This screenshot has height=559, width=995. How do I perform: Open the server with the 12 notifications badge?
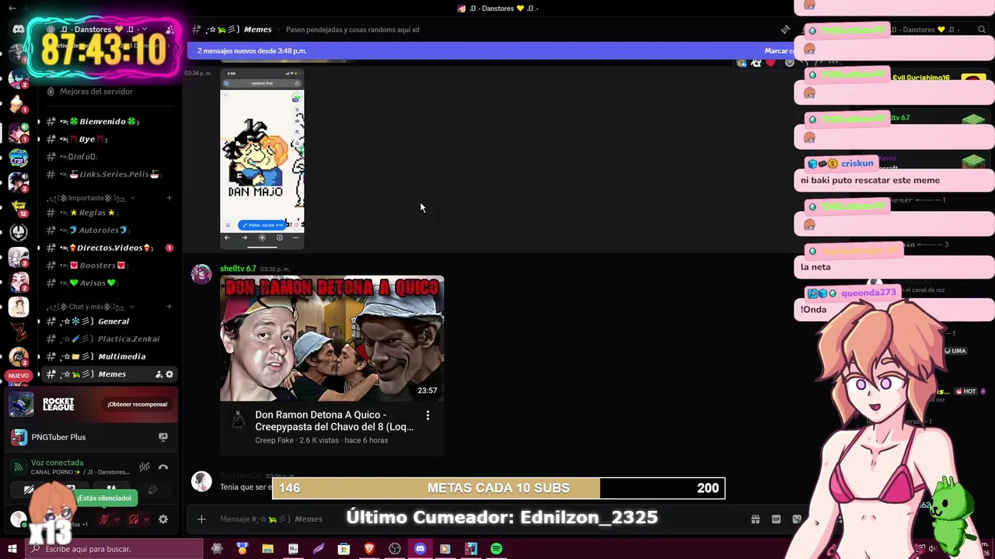19,207
